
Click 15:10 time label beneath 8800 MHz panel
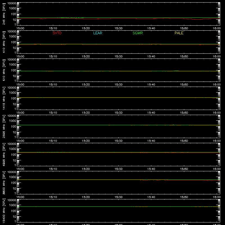pos(53,197)
